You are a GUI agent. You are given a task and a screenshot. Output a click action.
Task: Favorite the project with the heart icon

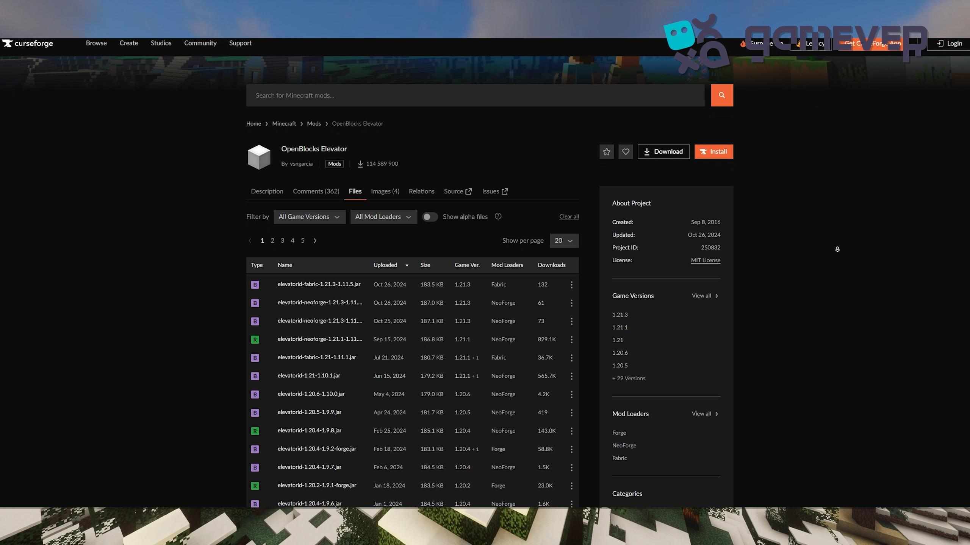pyautogui.click(x=626, y=151)
